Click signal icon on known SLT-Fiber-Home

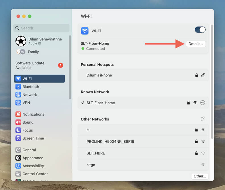pyautogui.click(x=195, y=103)
